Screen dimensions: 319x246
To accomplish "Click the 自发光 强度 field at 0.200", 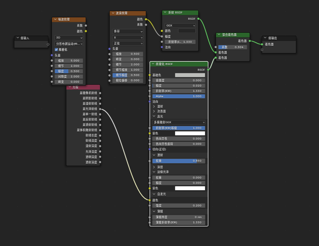I will pyautogui.click(x=179, y=206).
